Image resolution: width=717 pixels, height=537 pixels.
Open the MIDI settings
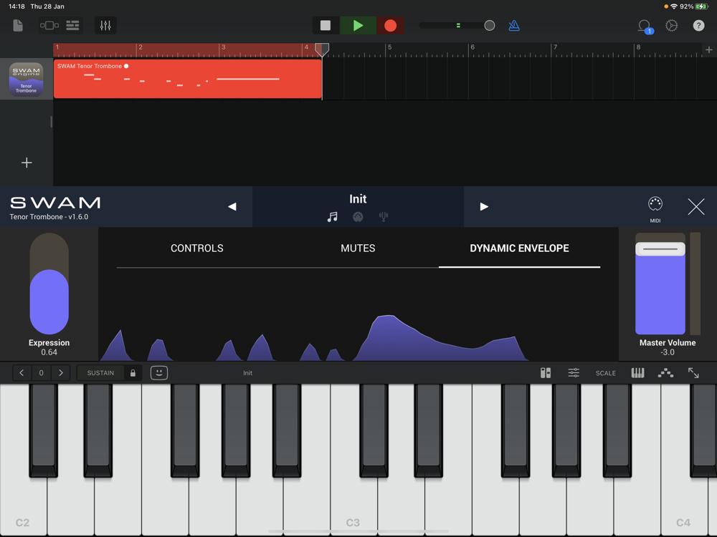coord(655,209)
